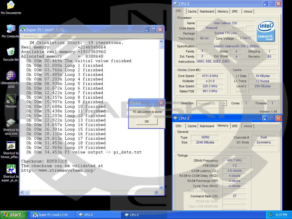Select CPU tab in lower CPU-Z
The height and width of the screenshot is (219, 292).
click(x=179, y=126)
